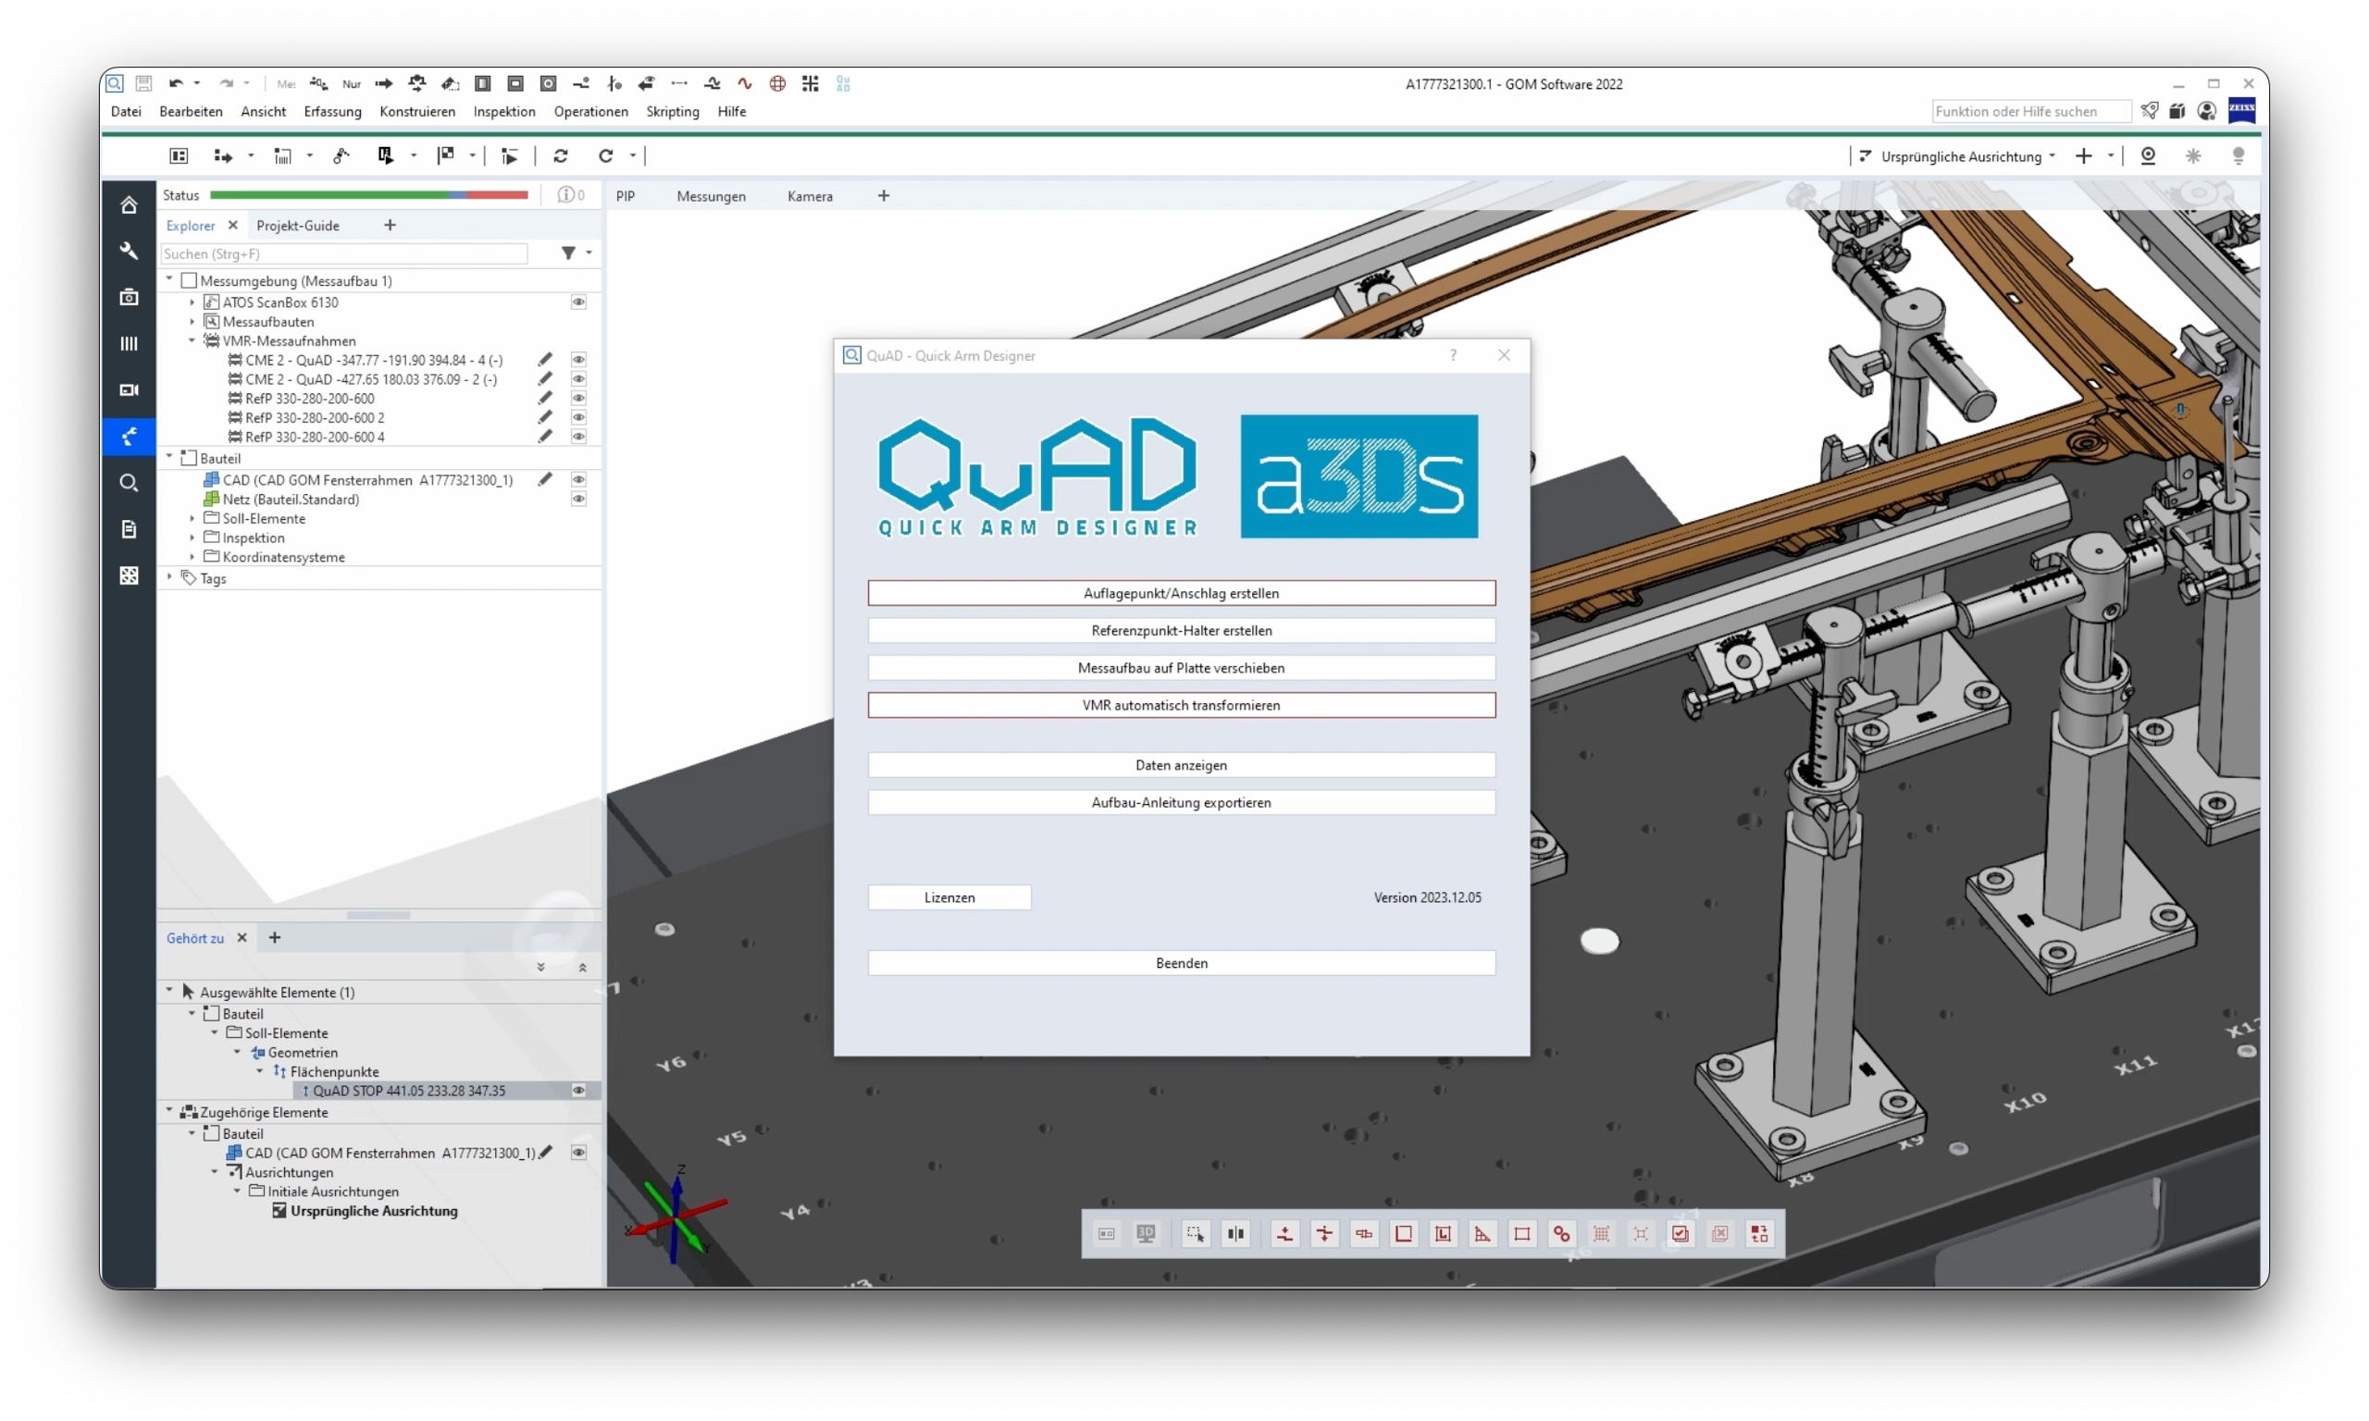Click the Explorer horizontal scrollbar
Viewport: 2369px width, 1421px height.
[378, 914]
